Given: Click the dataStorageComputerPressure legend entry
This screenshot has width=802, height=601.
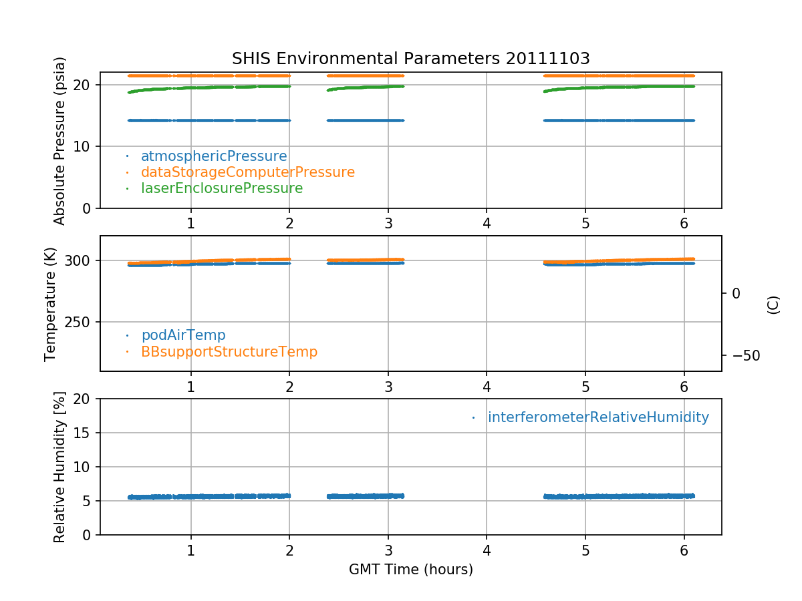Looking at the screenshot, I should (247, 172).
